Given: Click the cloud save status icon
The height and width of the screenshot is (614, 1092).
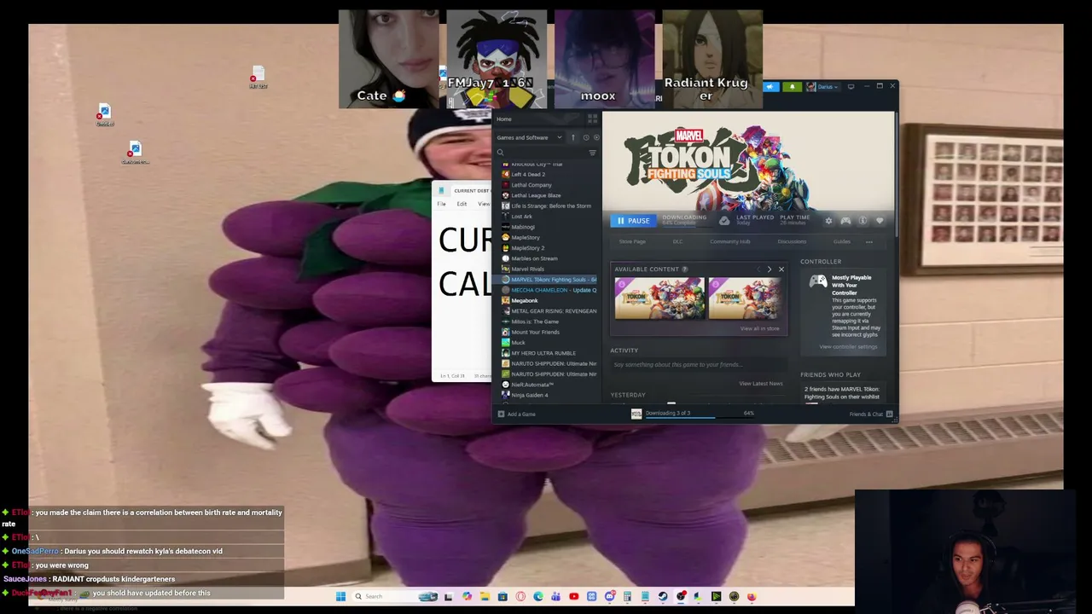Looking at the screenshot, I should pos(724,221).
